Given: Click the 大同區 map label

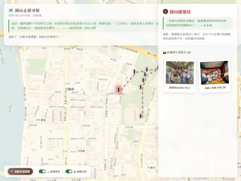Looking at the screenshot, I should pyautogui.click(x=81, y=151).
